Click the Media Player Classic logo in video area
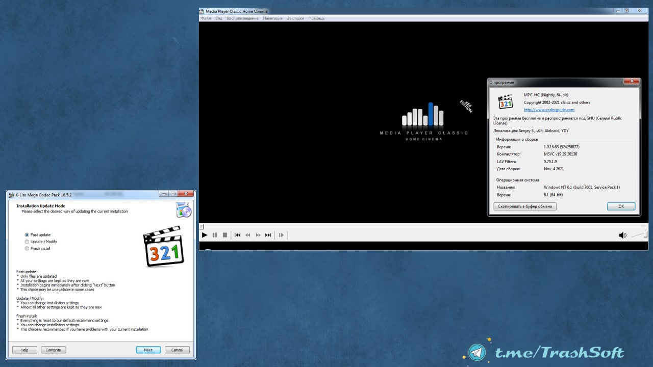The height and width of the screenshot is (367, 653). pos(424,121)
